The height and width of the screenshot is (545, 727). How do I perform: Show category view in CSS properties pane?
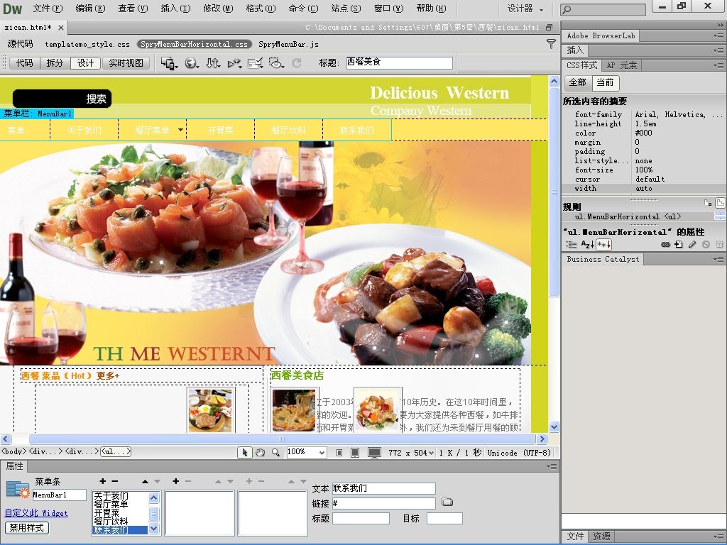click(572, 244)
